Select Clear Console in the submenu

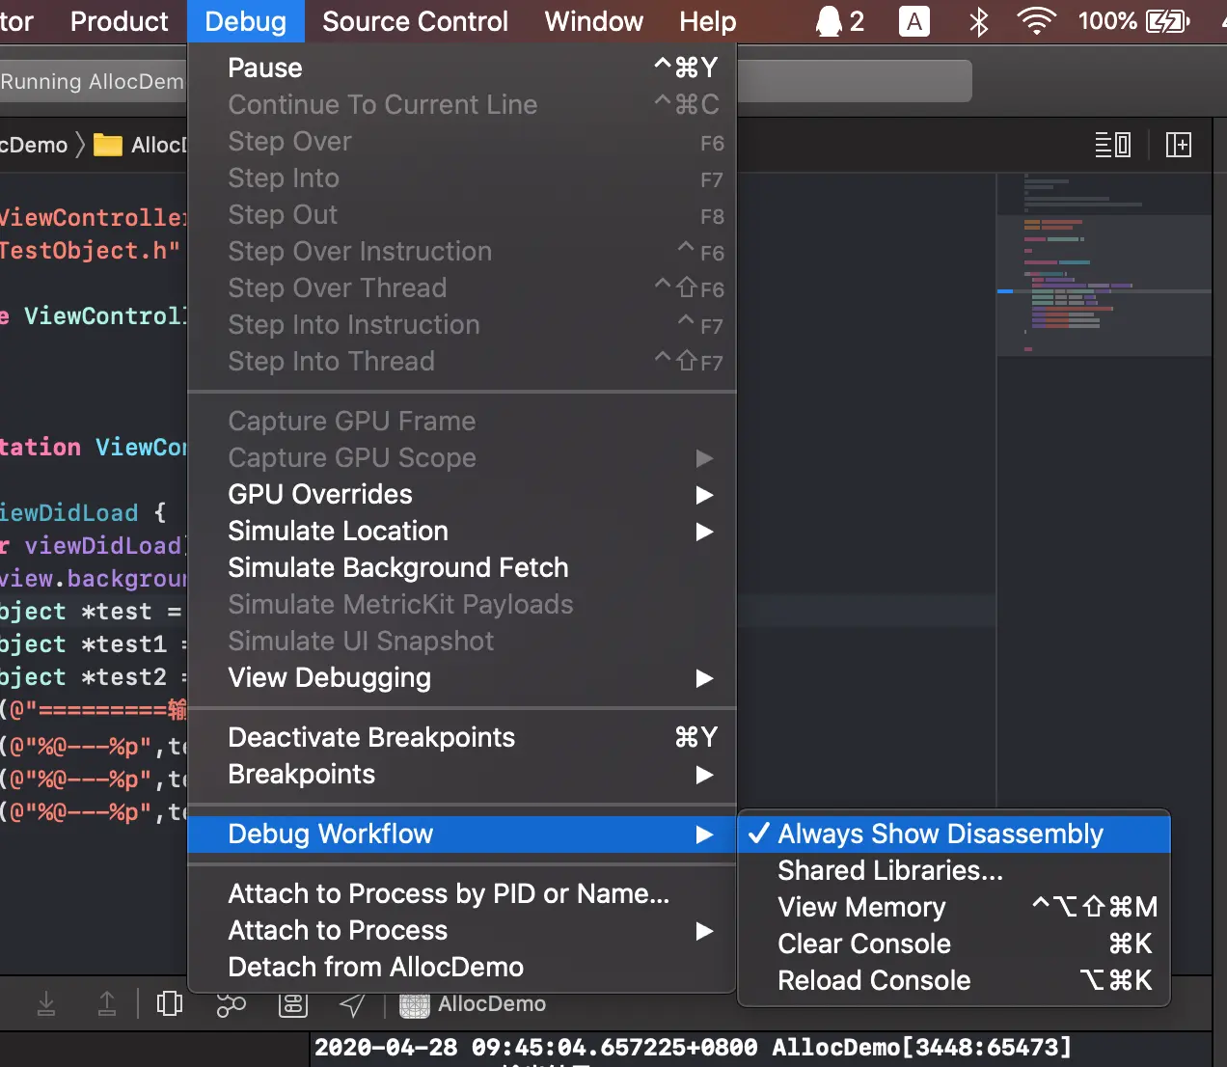[954, 944]
